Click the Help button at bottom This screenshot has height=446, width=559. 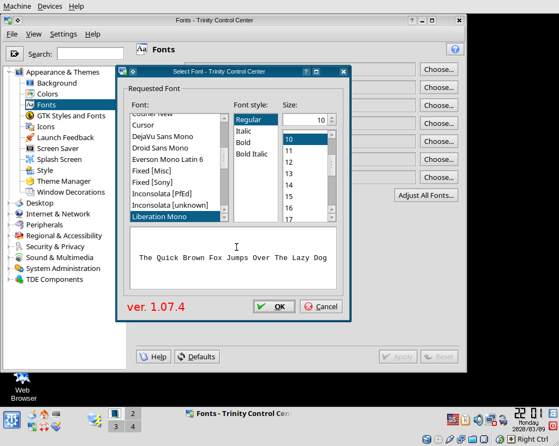pos(153,357)
